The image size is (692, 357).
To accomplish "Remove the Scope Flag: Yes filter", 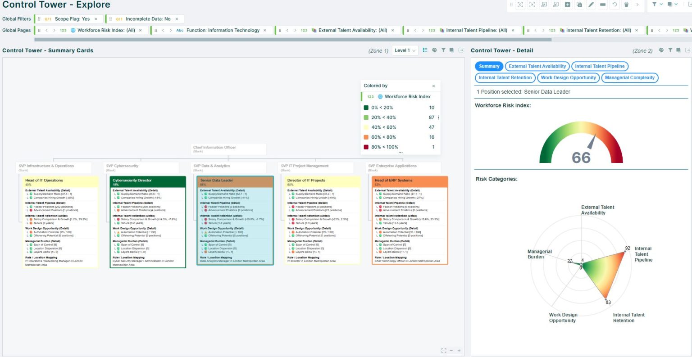I will click(x=96, y=19).
